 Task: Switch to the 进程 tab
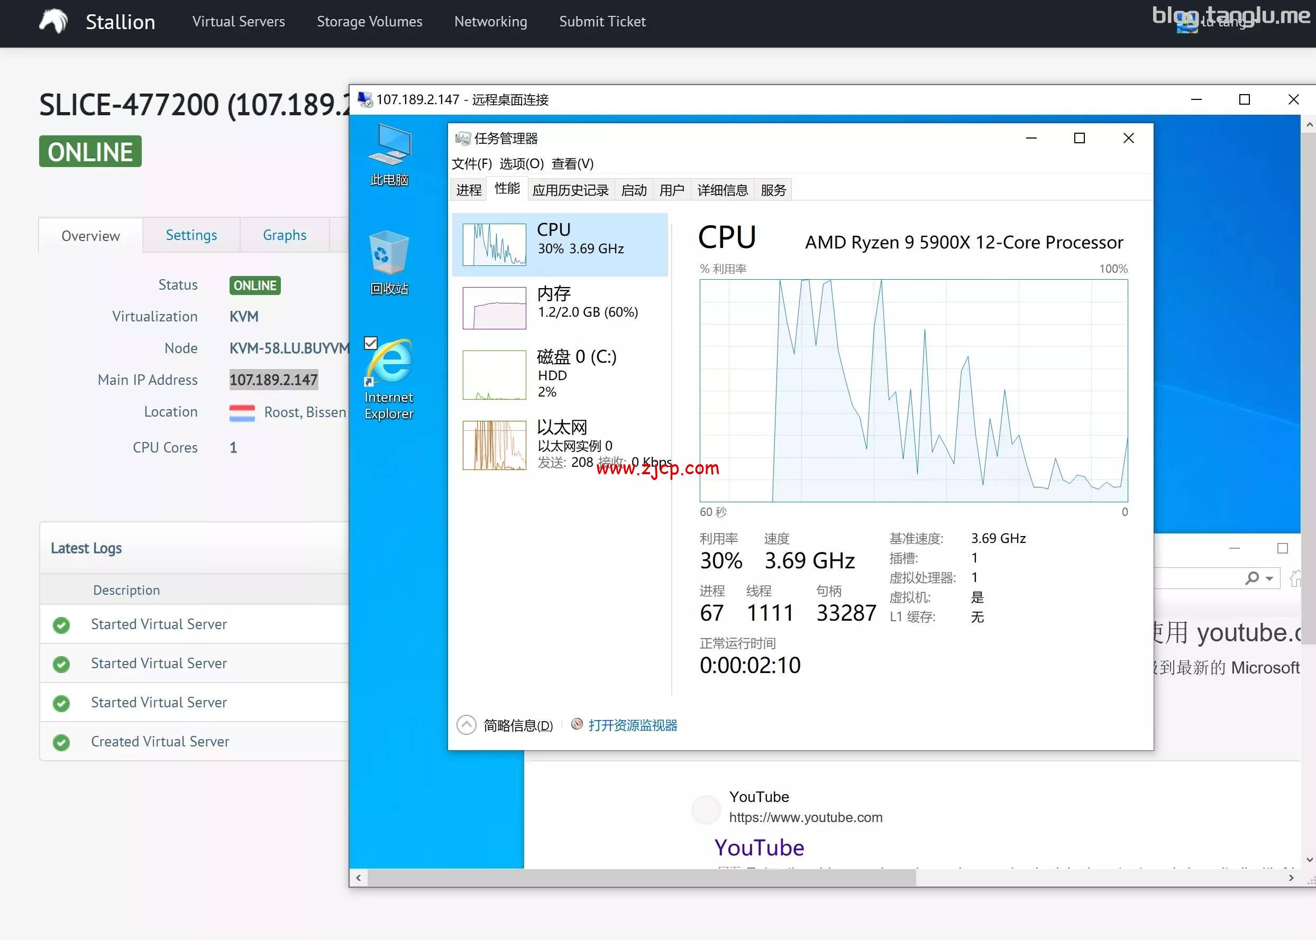(x=469, y=190)
